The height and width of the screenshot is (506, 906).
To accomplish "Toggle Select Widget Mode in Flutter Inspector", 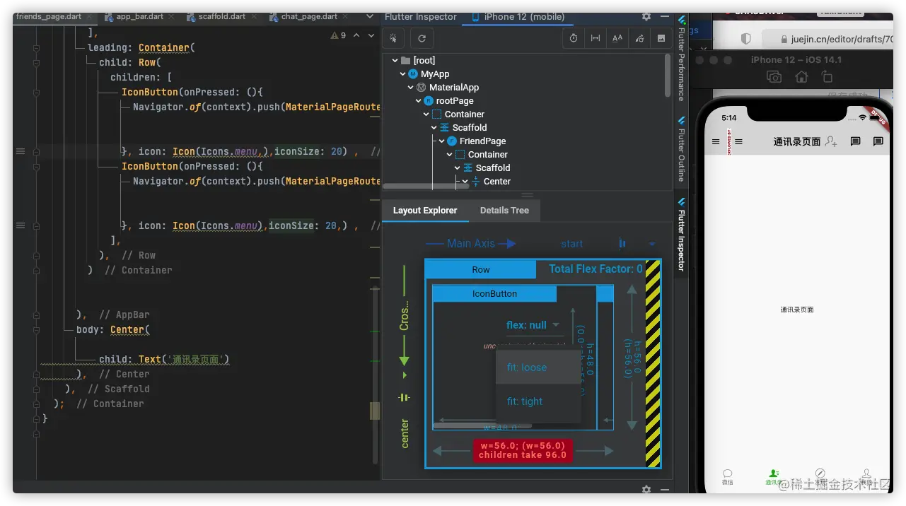I will 394,38.
